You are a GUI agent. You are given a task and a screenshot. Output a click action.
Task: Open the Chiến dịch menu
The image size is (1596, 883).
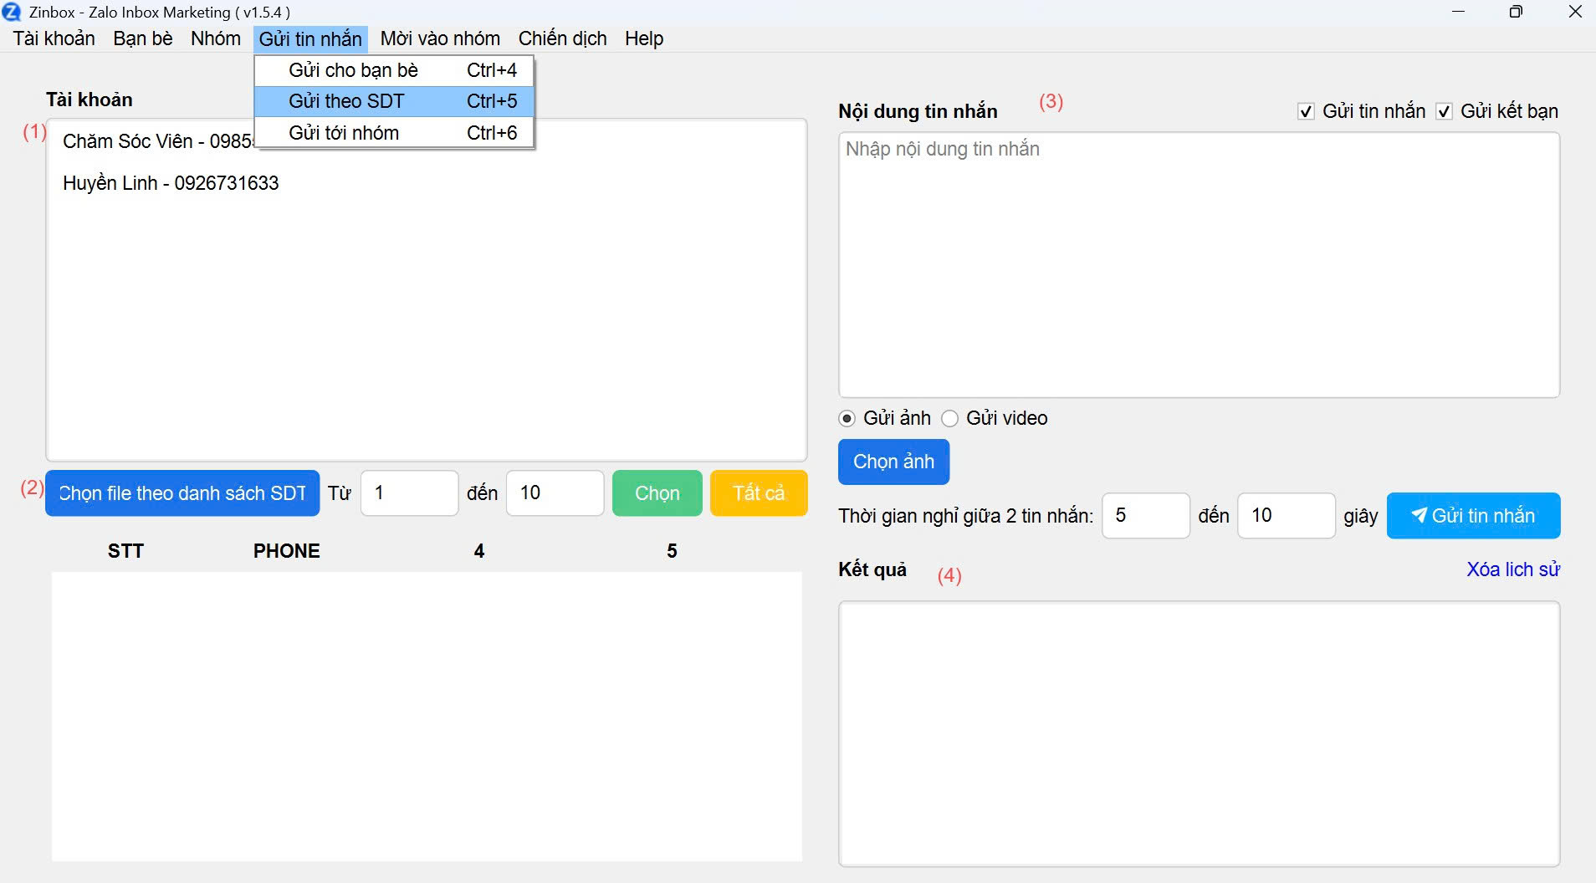point(562,38)
